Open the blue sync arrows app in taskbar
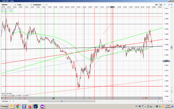The height and width of the screenshot is (109, 174). [24, 106]
